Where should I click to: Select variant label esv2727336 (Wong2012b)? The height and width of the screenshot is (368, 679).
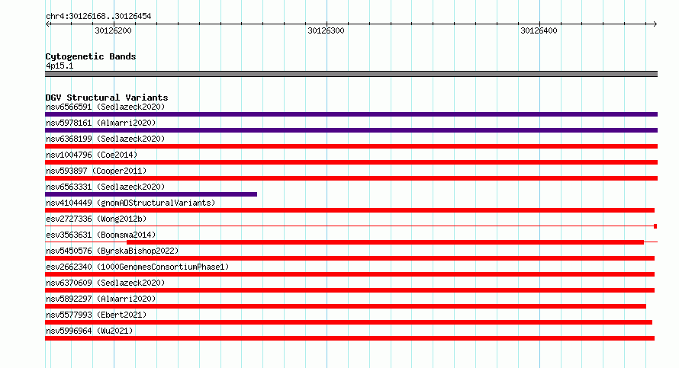[x=96, y=219]
